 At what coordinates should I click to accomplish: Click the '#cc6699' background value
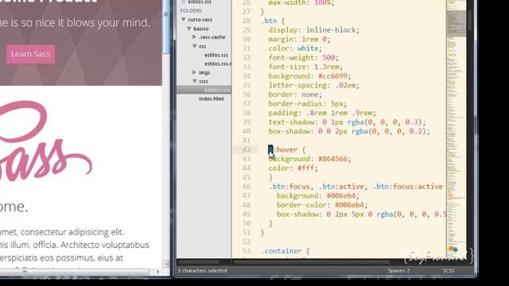(332, 76)
